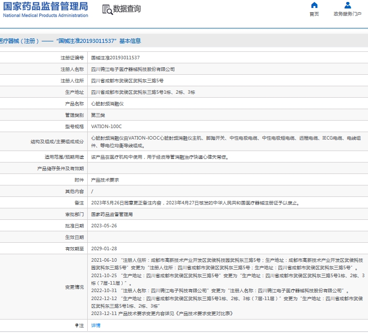Click the change entry dated 2021-10-25
The width and height of the screenshot is (368, 334).
[228, 279]
